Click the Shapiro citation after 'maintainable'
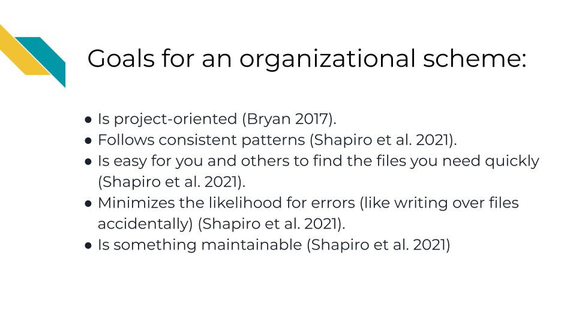The width and height of the screenshot is (576, 324). coord(379,245)
